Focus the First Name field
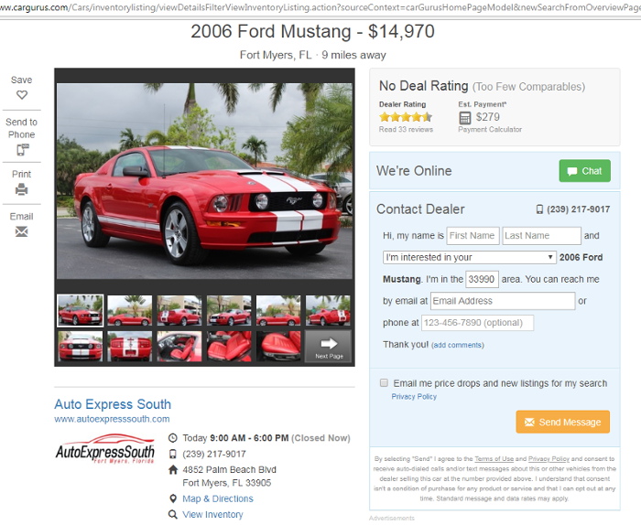Viewport: 641px width, 525px height. tap(473, 236)
